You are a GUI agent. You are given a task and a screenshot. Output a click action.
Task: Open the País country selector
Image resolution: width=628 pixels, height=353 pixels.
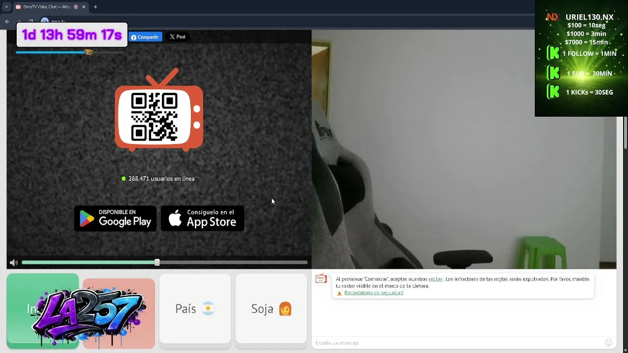tap(195, 308)
